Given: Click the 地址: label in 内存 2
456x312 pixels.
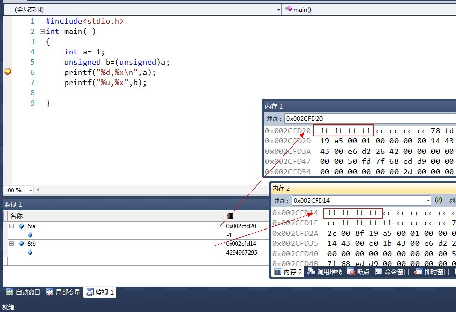Looking at the screenshot, I should [x=281, y=200].
